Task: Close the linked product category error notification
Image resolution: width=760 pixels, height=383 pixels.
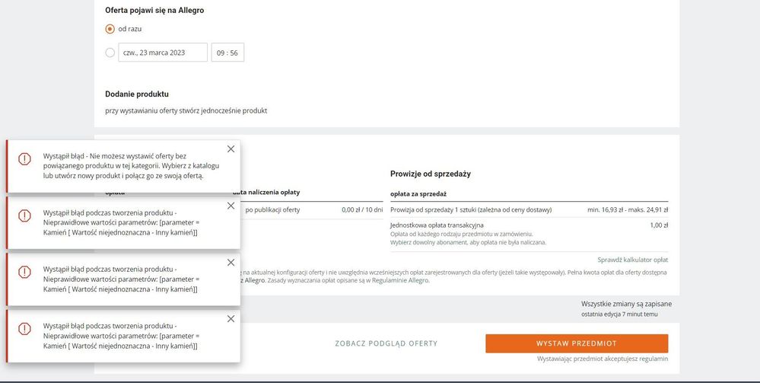Action: coord(231,149)
